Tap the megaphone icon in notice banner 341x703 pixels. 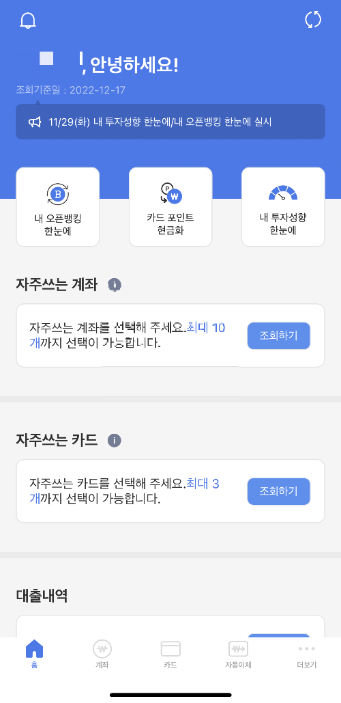35,122
